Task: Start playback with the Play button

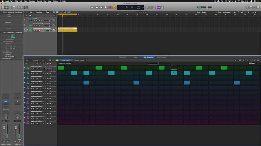Action: (x=106, y=7)
